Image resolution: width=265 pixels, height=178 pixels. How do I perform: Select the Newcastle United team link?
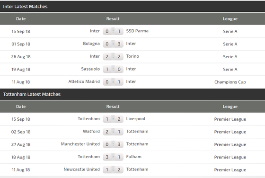pos(81,169)
